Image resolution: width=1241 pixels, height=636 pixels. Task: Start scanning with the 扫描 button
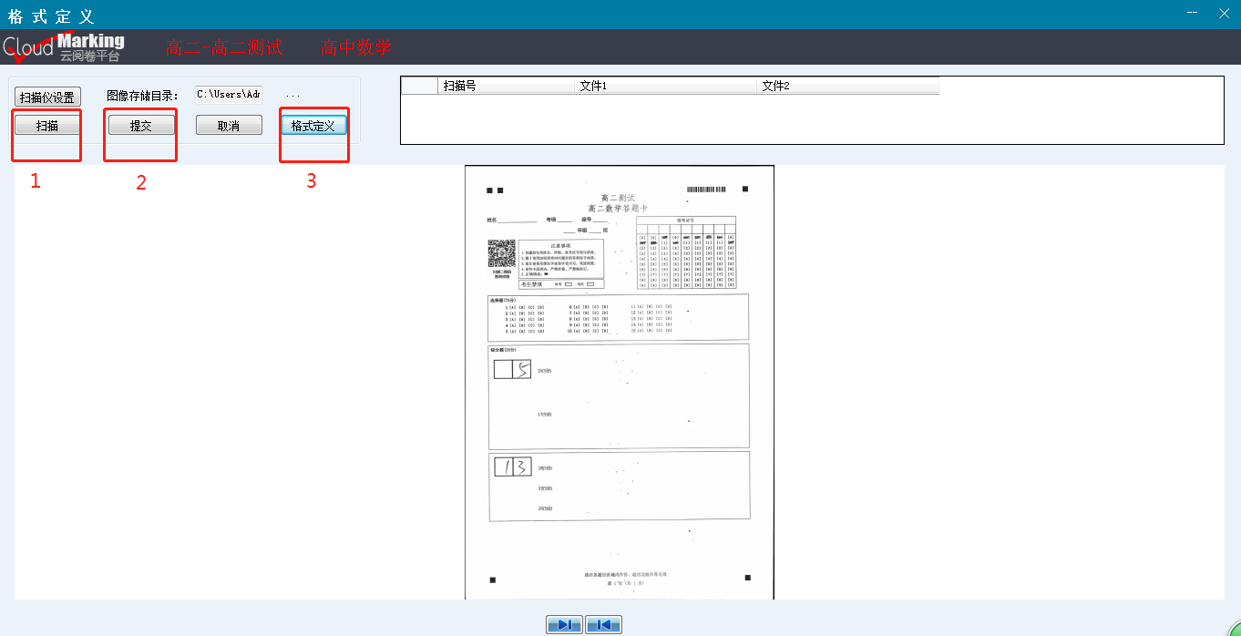point(46,124)
